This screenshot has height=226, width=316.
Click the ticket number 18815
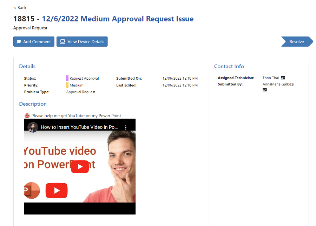coord(24,19)
